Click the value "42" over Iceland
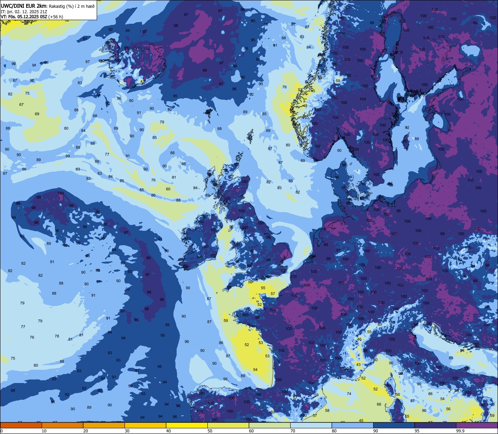 coord(142,82)
